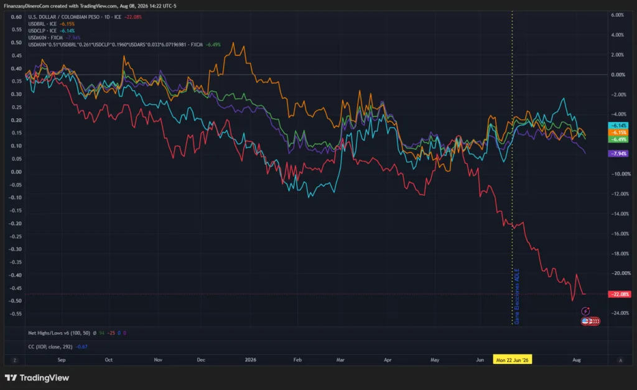Screen dimensions: 637x390
Task: Click the 0.60 value on left scale
Action: pyautogui.click(x=16, y=17)
